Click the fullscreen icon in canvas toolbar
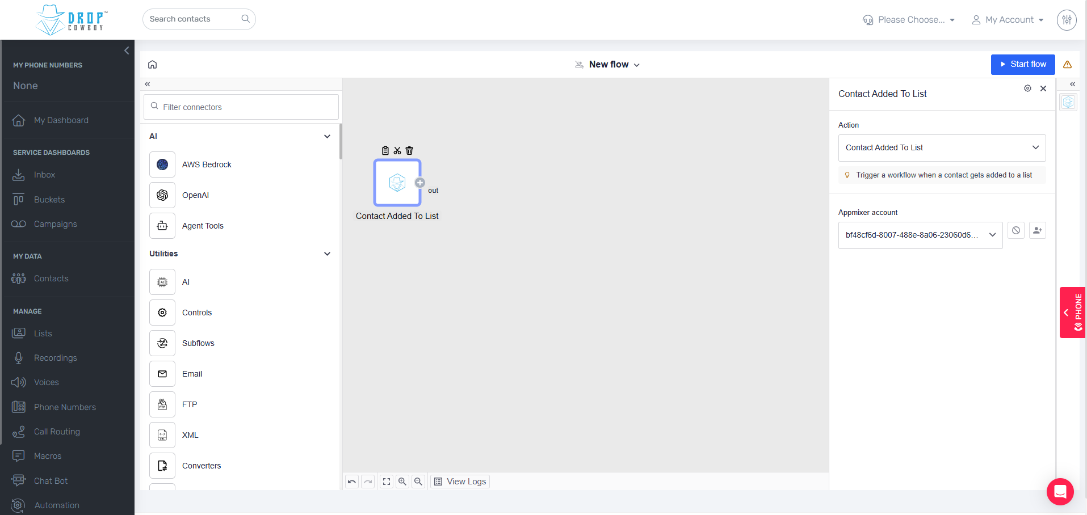 click(387, 481)
